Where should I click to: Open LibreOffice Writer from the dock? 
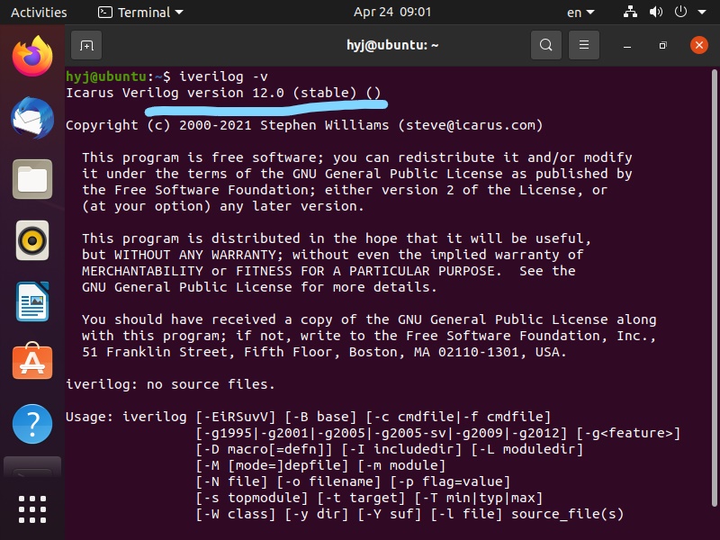[31, 301]
